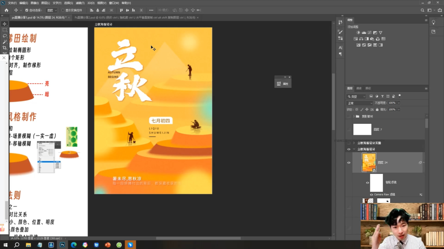444x249 pixels.
Task: Add Levels adjustment
Action: (364, 32)
